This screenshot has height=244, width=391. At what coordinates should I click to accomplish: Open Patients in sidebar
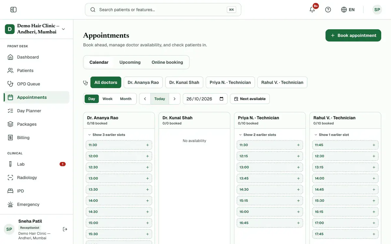(x=36, y=71)
